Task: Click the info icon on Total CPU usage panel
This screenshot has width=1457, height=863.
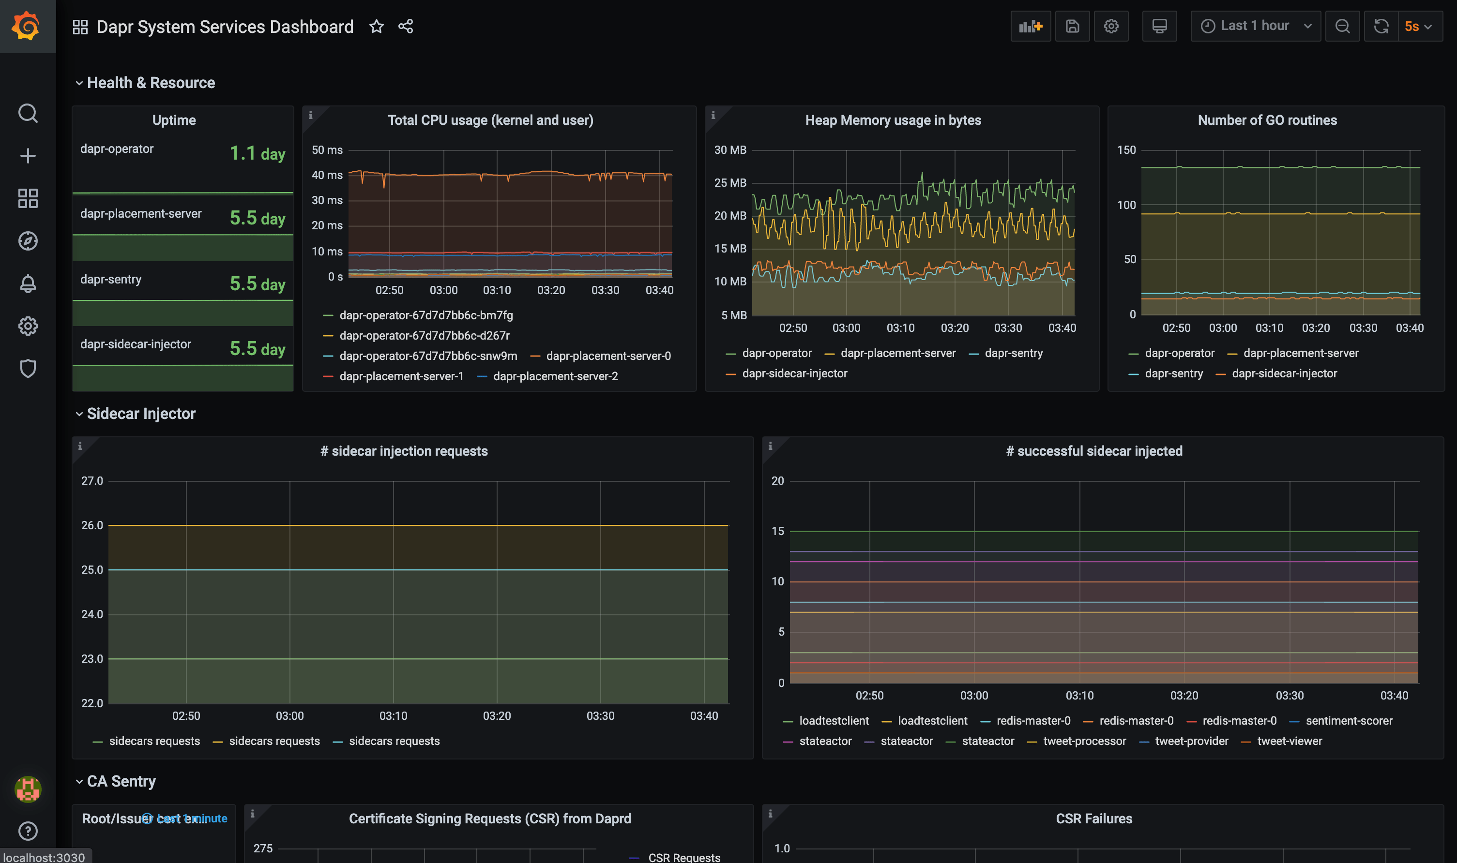Action: click(312, 115)
